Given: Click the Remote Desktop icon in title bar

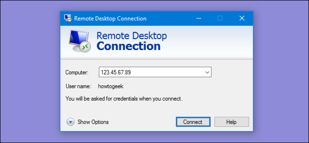Looking at the screenshot, I should [x=68, y=18].
